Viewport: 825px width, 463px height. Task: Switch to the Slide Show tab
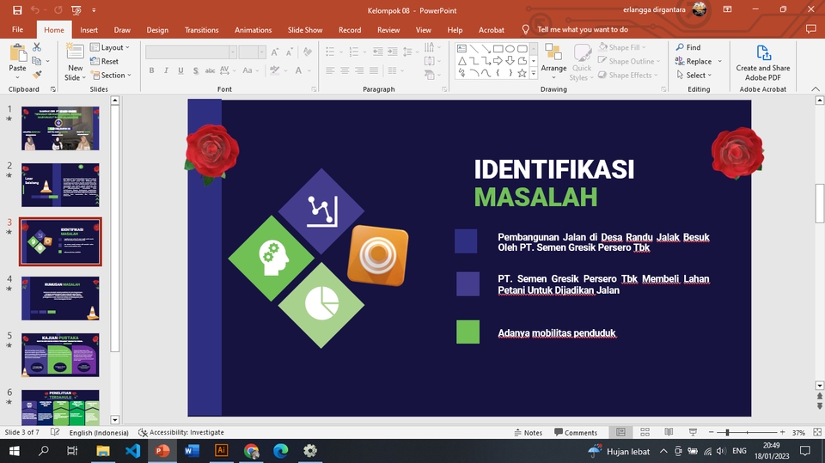[305, 29]
